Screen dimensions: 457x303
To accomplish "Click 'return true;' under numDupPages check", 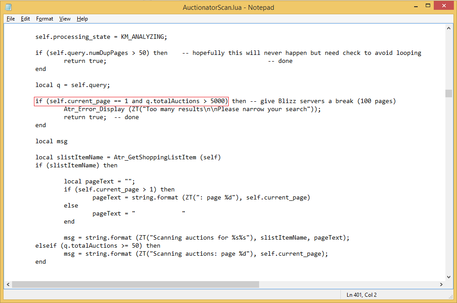I will click(x=85, y=61).
